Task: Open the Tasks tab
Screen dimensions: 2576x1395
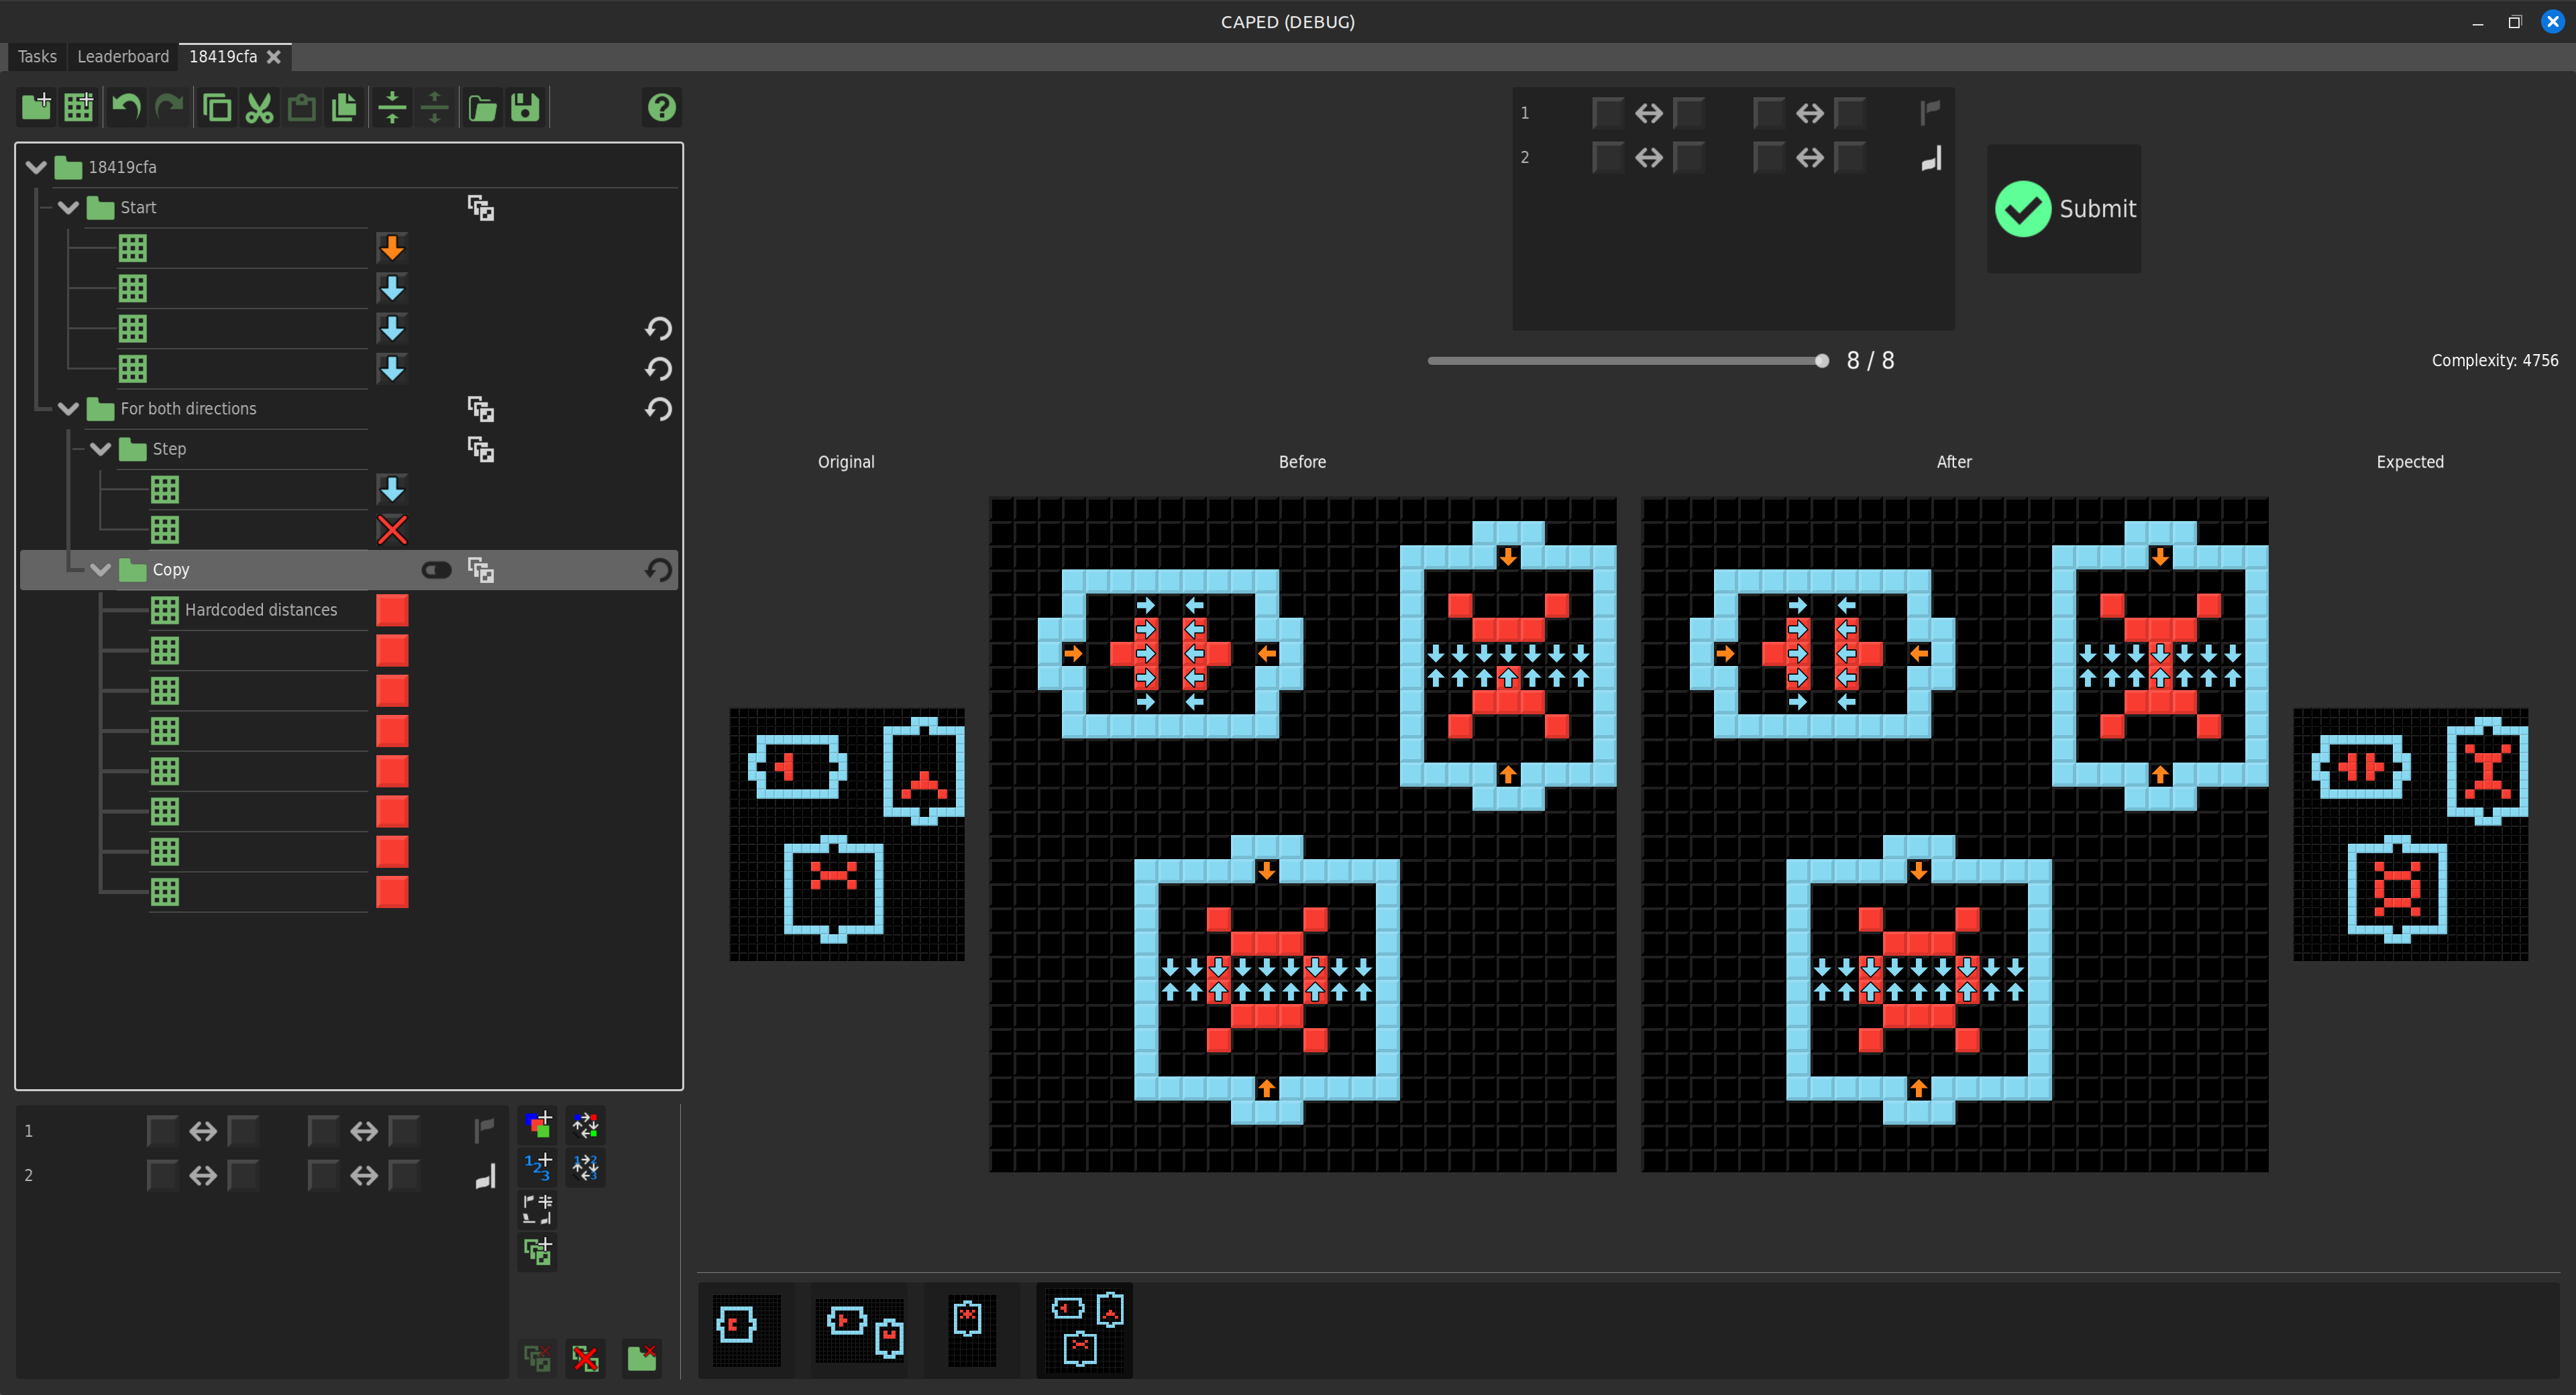Action: (x=37, y=56)
